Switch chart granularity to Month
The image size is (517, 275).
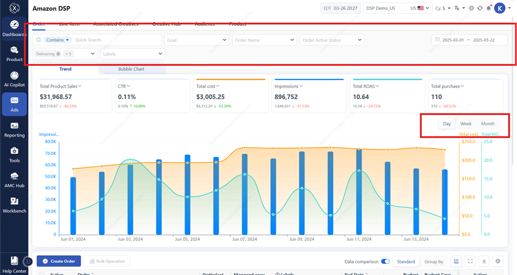487,124
